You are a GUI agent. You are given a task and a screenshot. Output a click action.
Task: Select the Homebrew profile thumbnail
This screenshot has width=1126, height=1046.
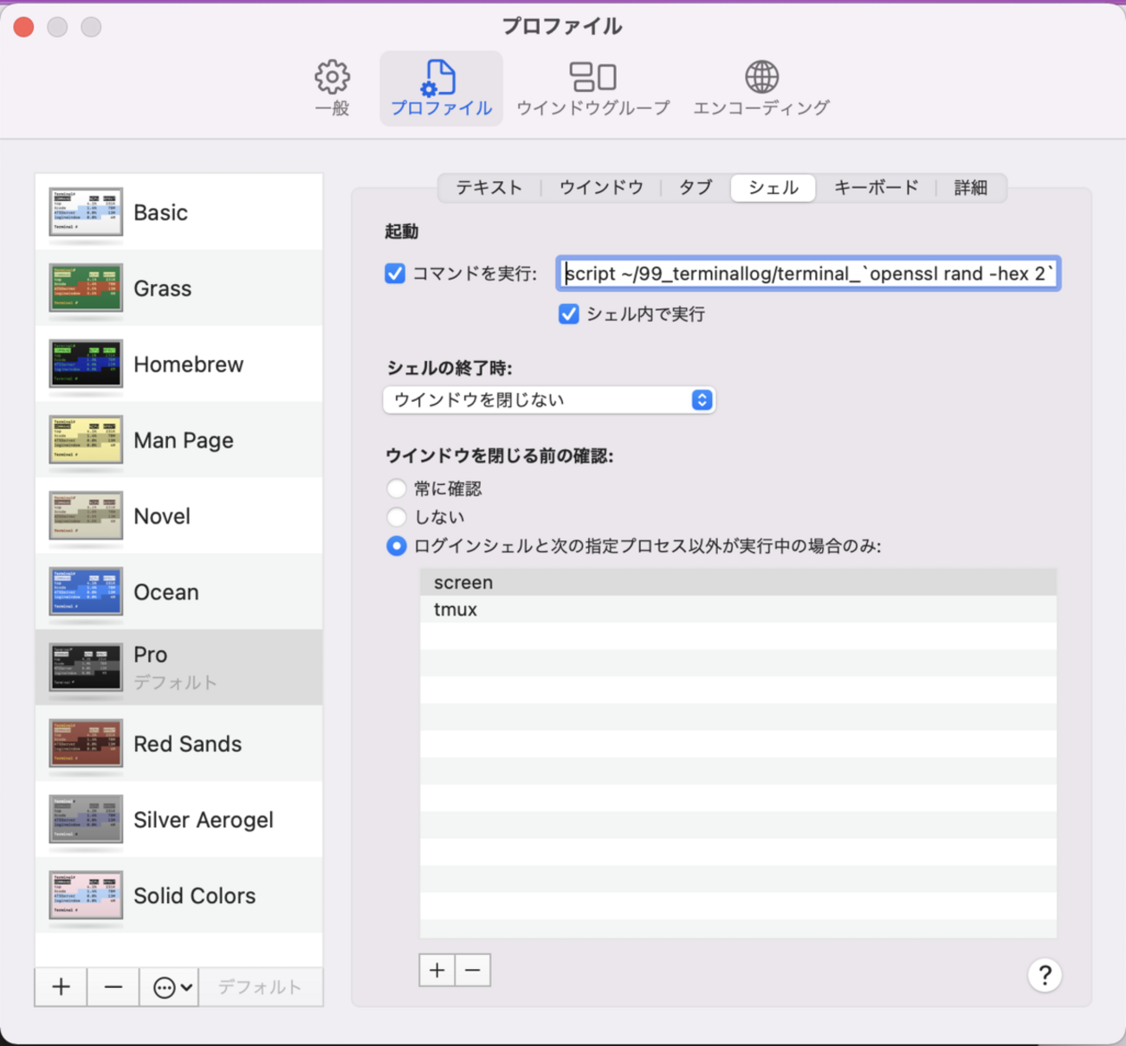pyautogui.click(x=86, y=365)
